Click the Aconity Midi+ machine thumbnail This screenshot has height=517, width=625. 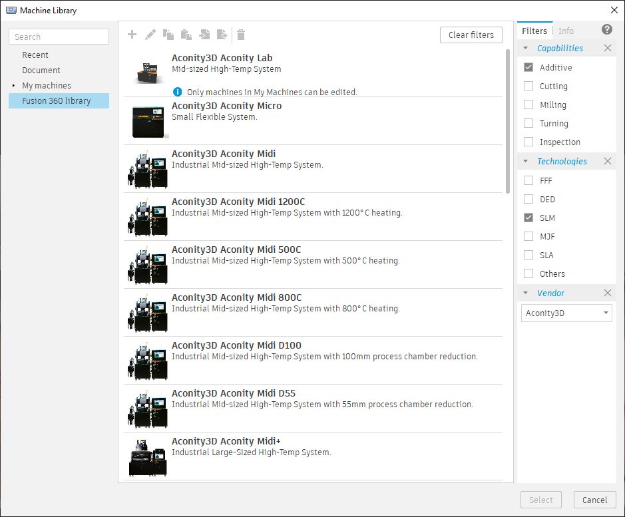pyautogui.click(x=148, y=457)
